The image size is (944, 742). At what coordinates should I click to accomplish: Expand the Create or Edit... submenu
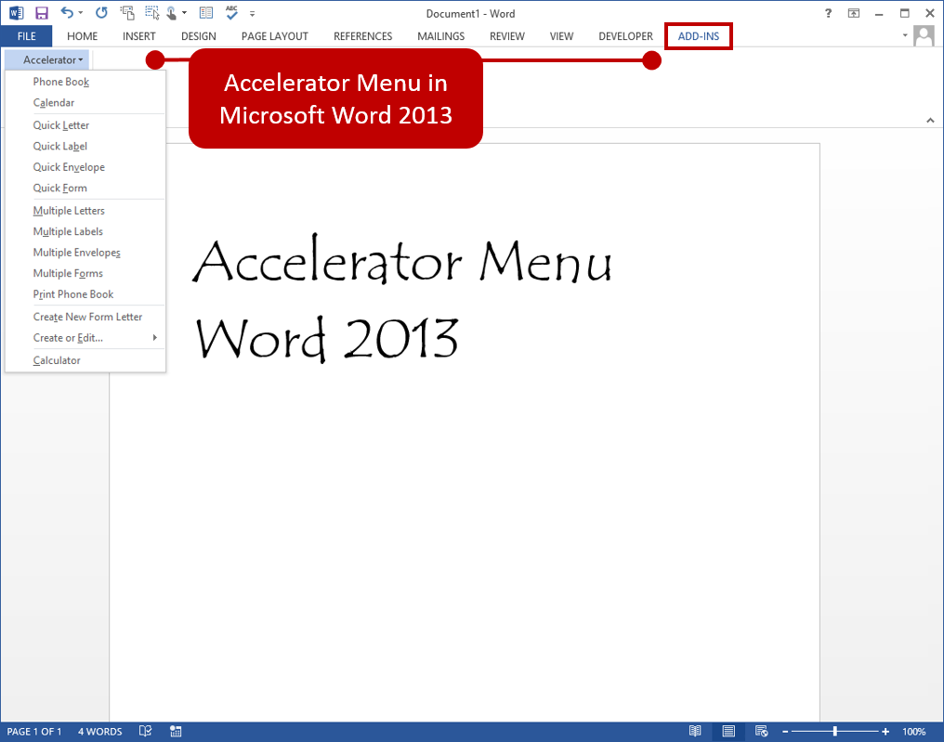pyautogui.click(x=85, y=338)
